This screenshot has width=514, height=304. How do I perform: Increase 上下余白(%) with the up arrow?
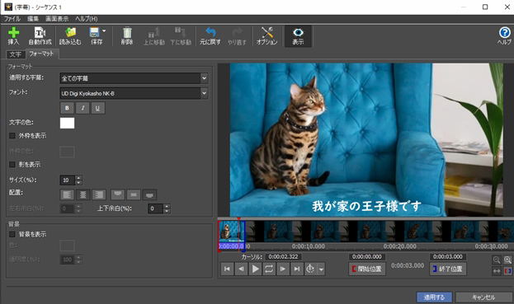[167, 206]
